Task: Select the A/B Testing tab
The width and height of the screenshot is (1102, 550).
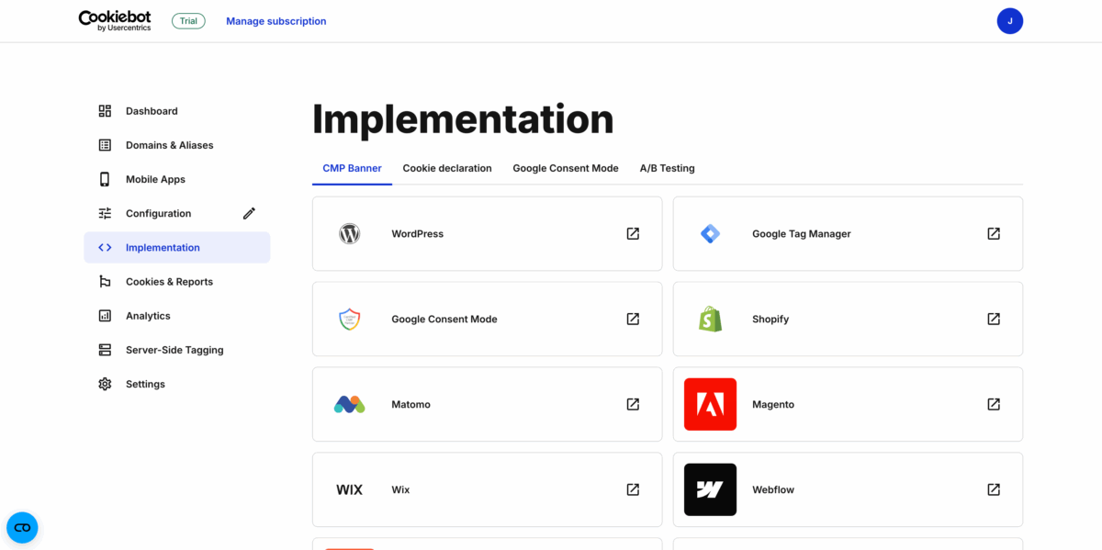Action: click(x=667, y=169)
